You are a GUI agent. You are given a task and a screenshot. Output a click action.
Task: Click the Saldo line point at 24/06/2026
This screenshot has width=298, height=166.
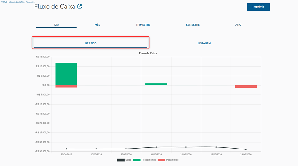(x=246, y=149)
